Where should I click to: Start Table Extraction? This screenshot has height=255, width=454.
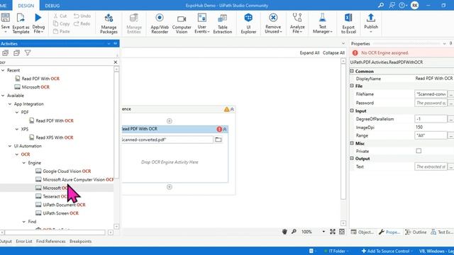pyautogui.click(x=222, y=23)
